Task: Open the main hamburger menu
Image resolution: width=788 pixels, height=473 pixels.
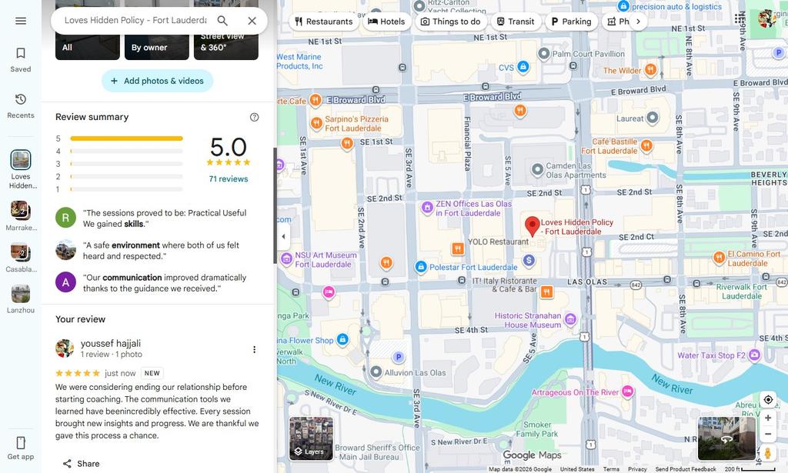Action: point(21,21)
